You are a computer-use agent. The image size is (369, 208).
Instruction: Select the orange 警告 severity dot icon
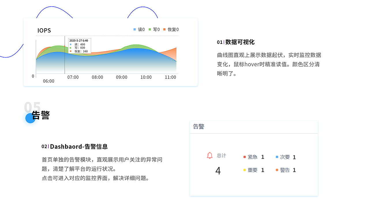pyautogui.click(x=276, y=170)
